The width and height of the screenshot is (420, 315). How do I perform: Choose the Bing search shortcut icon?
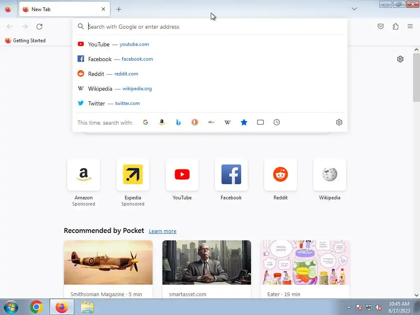coord(178,122)
